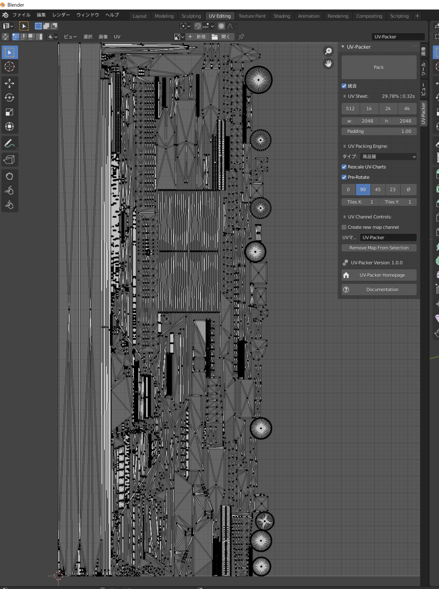Image resolution: width=439 pixels, height=589 pixels.
Task: Click the UV map name field
Action: coord(388,238)
